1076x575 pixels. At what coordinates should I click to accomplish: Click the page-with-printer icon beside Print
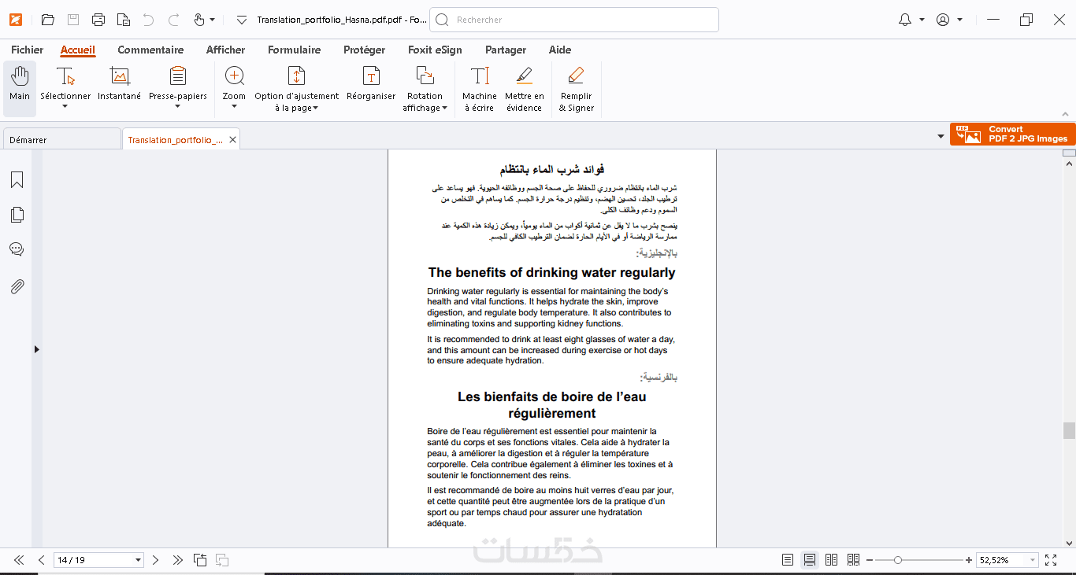point(124,20)
